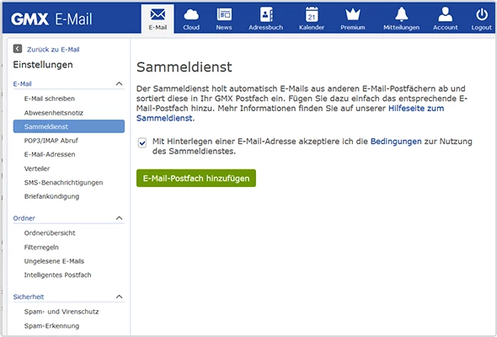Image resolution: width=497 pixels, height=337 pixels.
Task: Open the Kalender calendar icon
Action: pos(312,14)
